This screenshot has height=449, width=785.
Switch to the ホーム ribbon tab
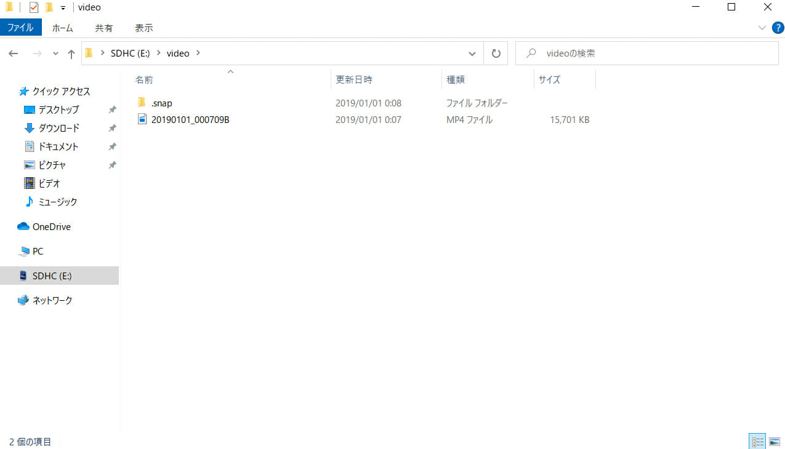[x=62, y=28]
